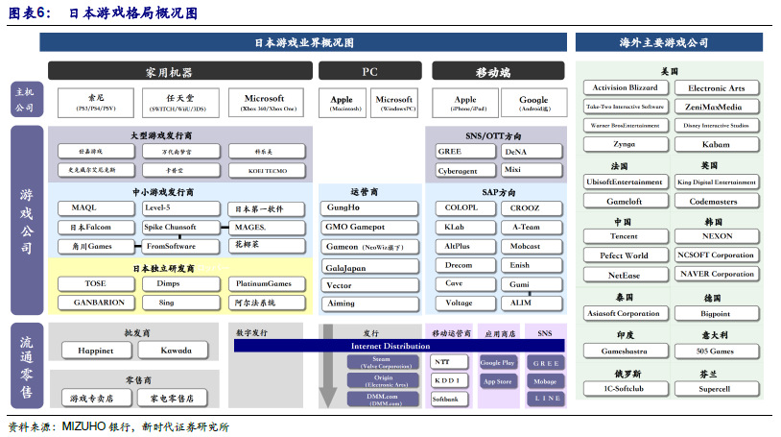This screenshot has height=437, width=781.
Task: Select the MAQL box
Action: (x=96, y=208)
